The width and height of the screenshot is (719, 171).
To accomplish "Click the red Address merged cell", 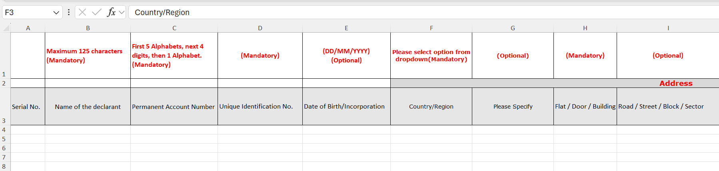I will point(555,83).
